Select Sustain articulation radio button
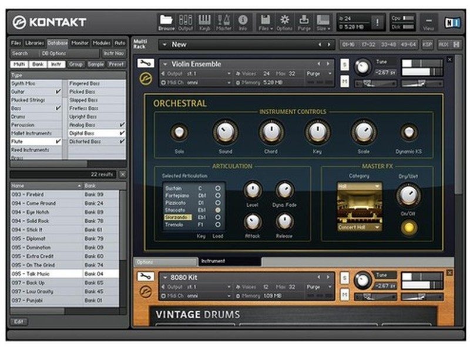 click(x=218, y=188)
